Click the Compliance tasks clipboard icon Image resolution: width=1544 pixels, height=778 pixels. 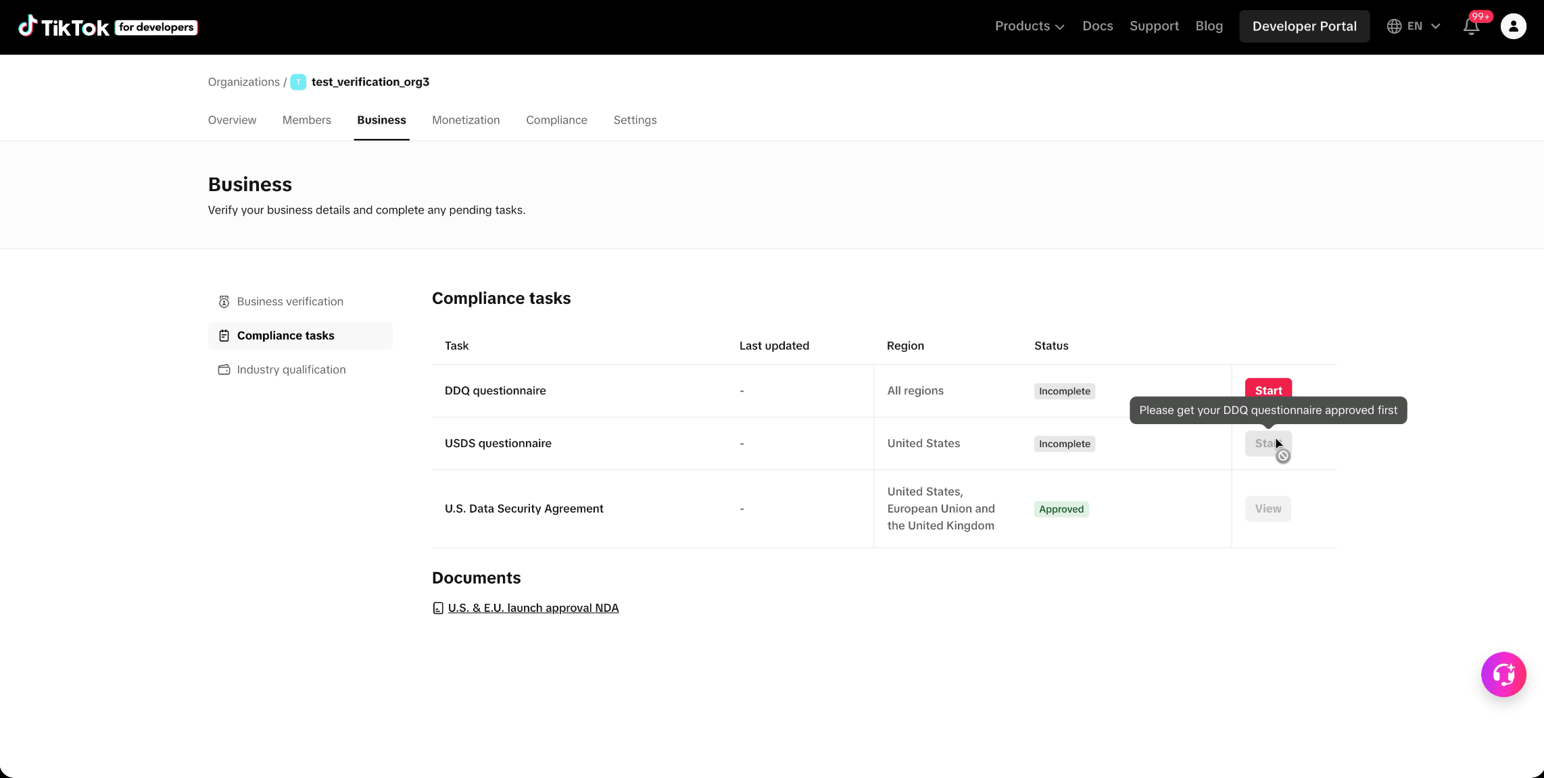click(224, 336)
